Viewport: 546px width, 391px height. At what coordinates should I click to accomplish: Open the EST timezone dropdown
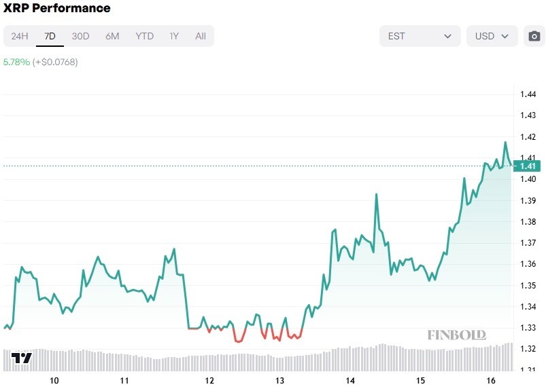coord(420,36)
